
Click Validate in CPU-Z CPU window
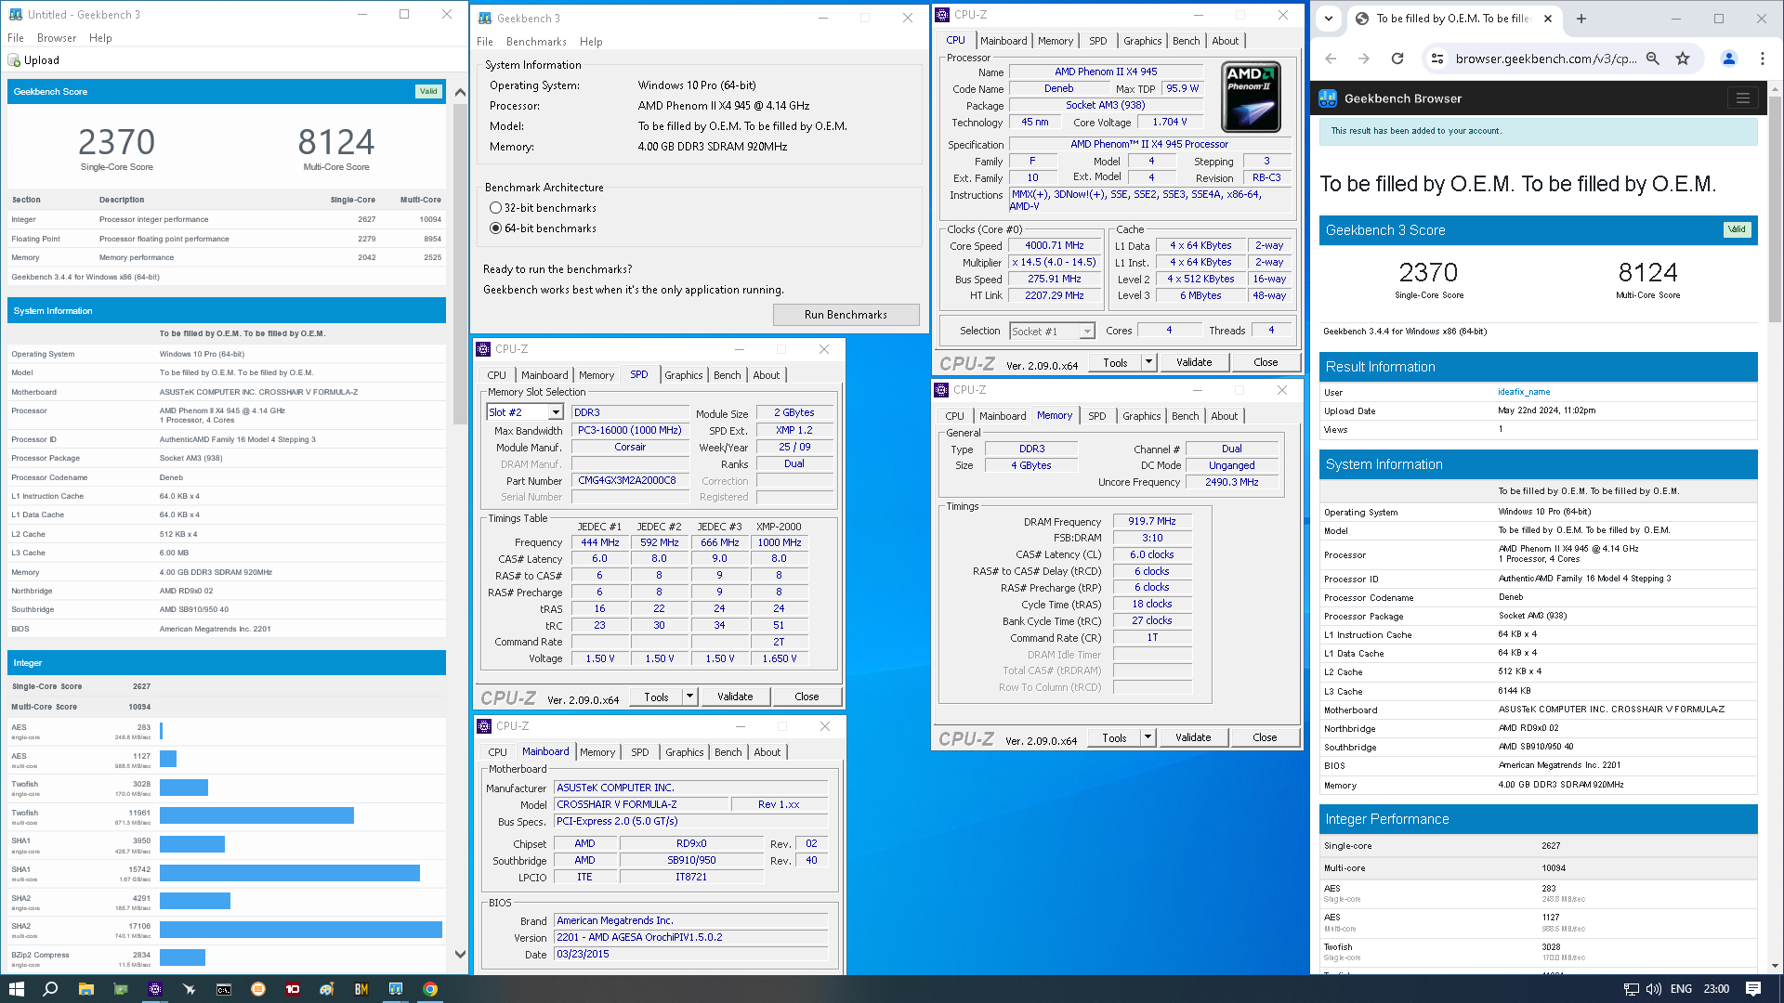tap(1194, 362)
